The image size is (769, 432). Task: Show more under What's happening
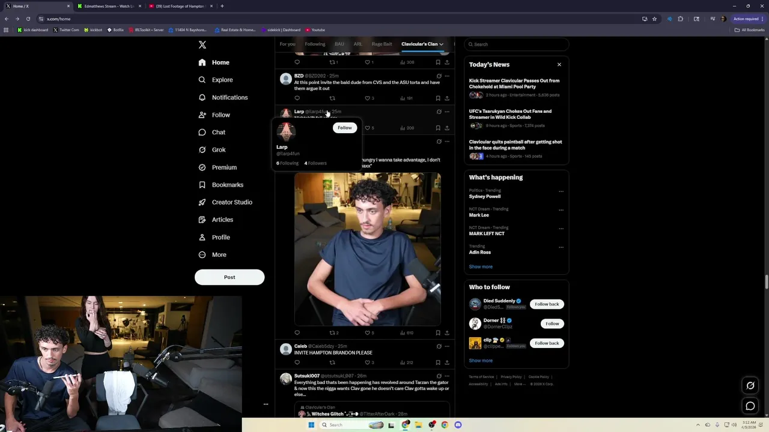point(481,267)
